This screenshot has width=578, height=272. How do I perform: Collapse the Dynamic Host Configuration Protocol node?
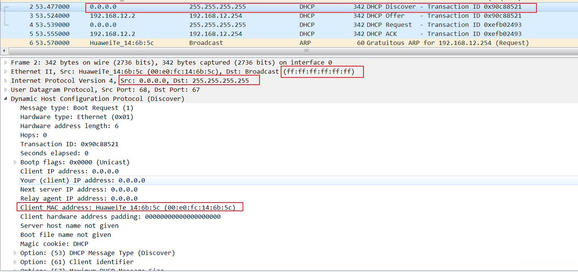(6, 99)
